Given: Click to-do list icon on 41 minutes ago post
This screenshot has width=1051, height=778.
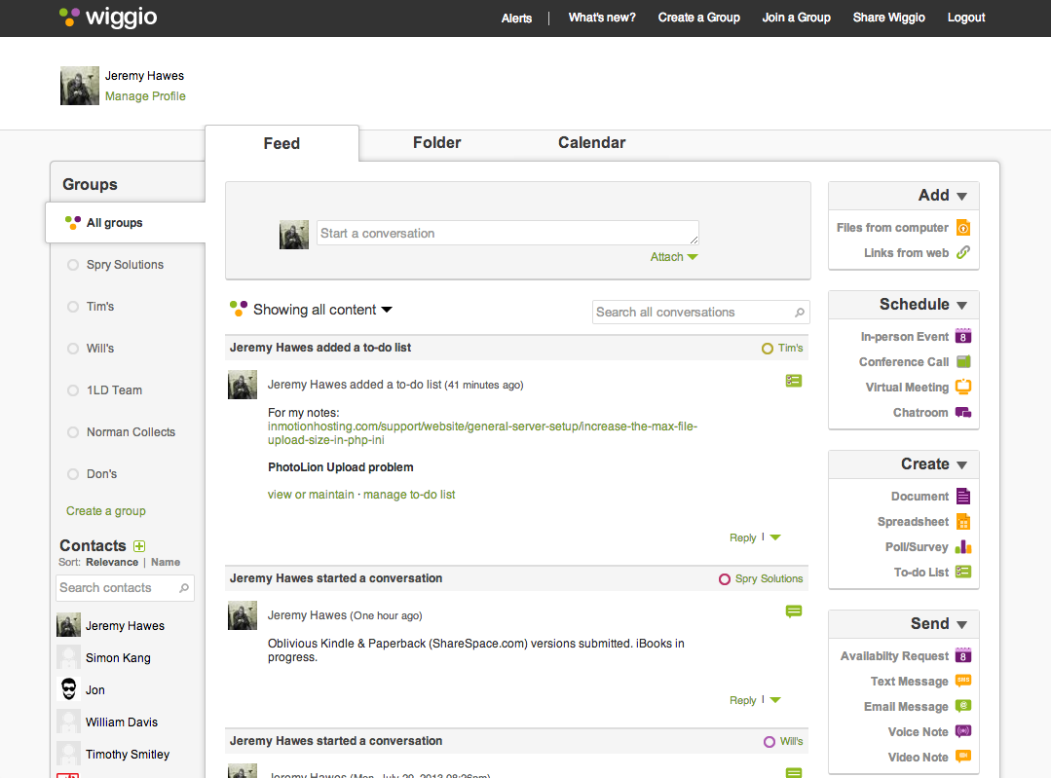Looking at the screenshot, I should tap(794, 381).
